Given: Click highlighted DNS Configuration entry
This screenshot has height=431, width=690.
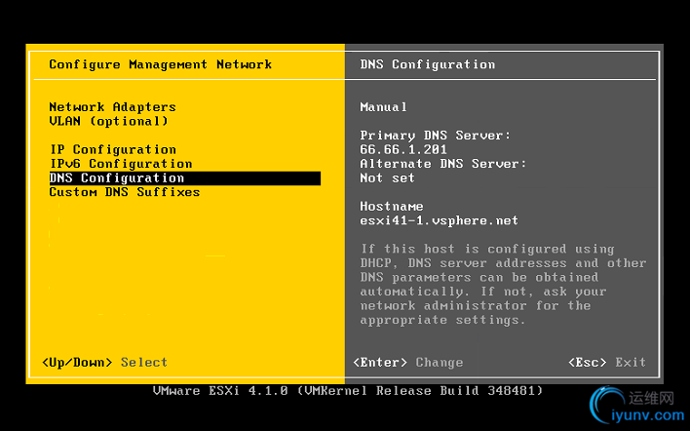Looking at the screenshot, I should click(x=117, y=178).
